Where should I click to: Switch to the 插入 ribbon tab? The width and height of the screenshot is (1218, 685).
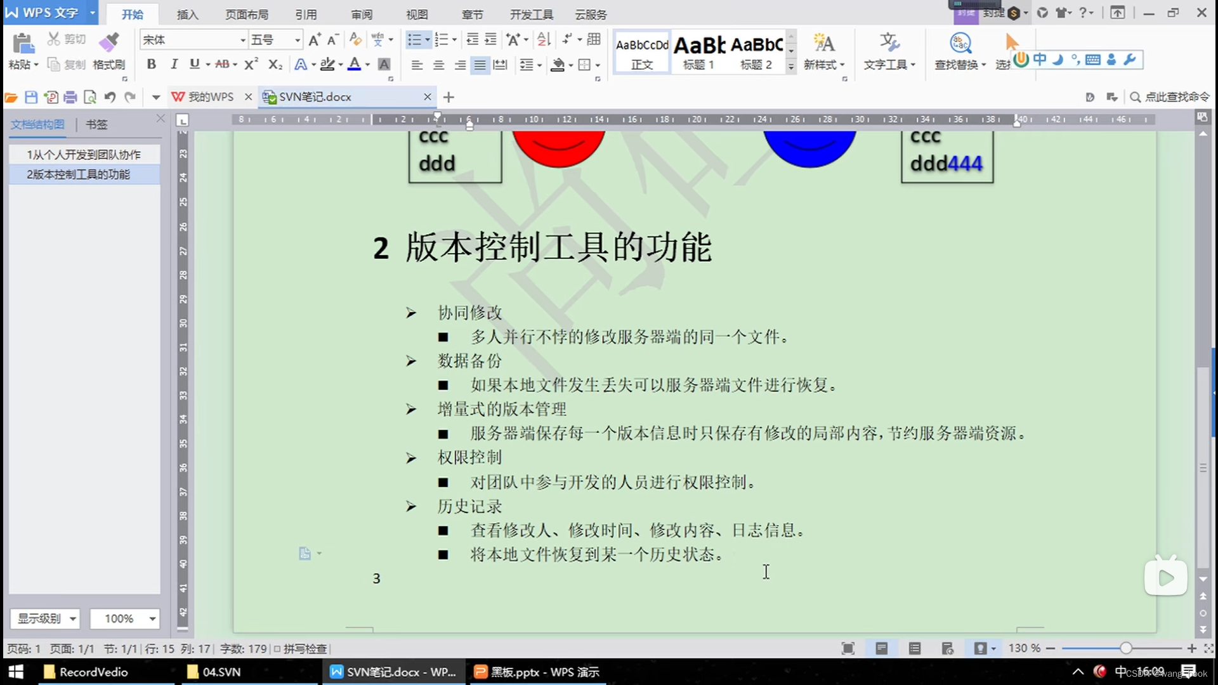[187, 13]
